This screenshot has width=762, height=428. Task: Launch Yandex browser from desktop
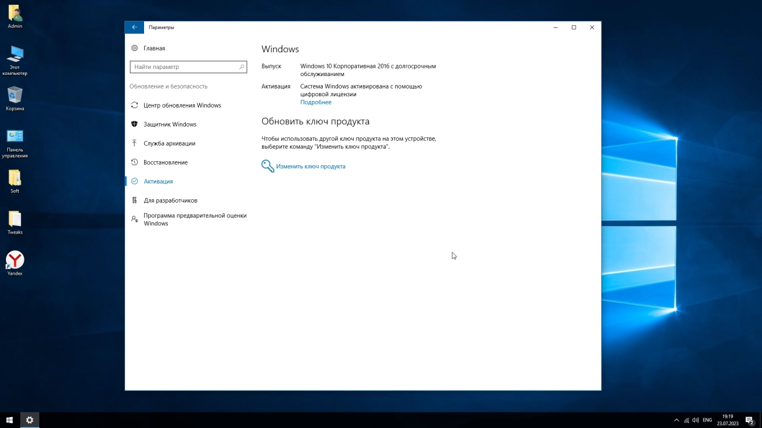(x=15, y=263)
